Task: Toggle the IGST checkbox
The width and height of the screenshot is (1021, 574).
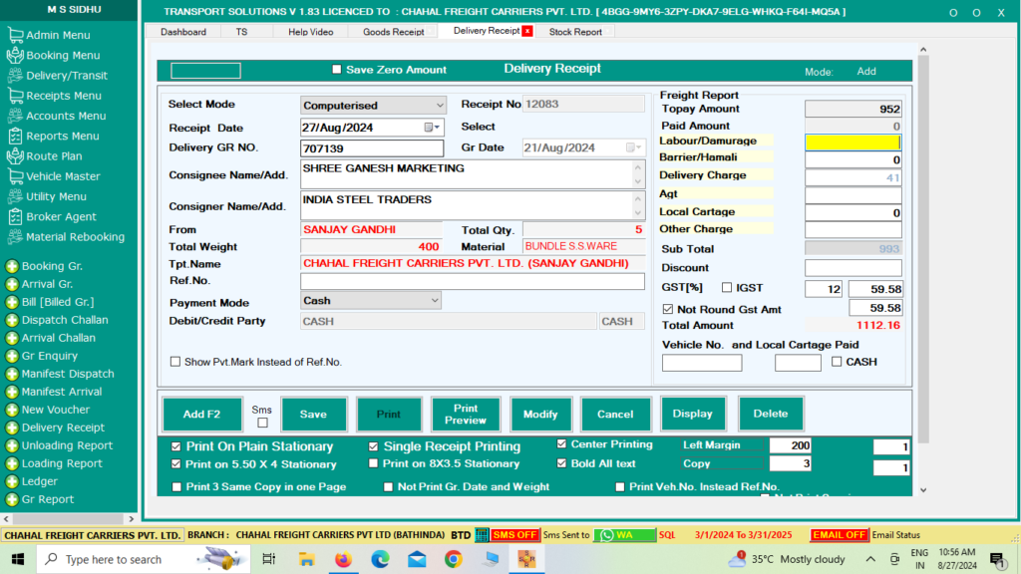Action: pyautogui.click(x=726, y=288)
